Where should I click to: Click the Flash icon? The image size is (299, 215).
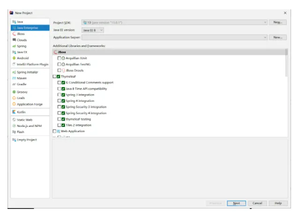(14, 132)
